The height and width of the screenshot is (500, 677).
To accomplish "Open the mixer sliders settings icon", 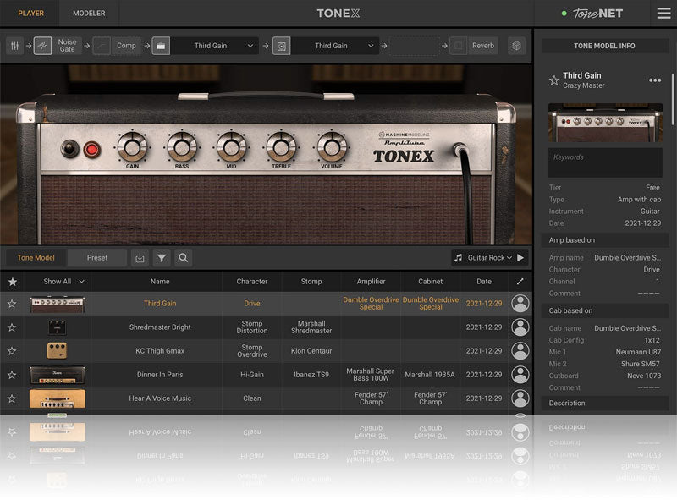I will pos(14,46).
